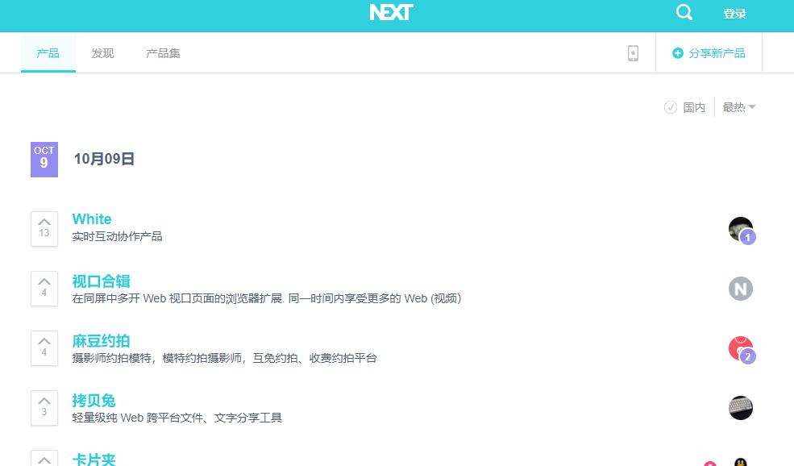The width and height of the screenshot is (794, 466).
Task: Click the purple OCT 9 date badge
Action: (x=44, y=159)
